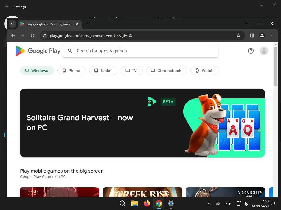This screenshot has height=210, width=281.
Task: Click the OneDrive tray icon
Action: point(218,203)
